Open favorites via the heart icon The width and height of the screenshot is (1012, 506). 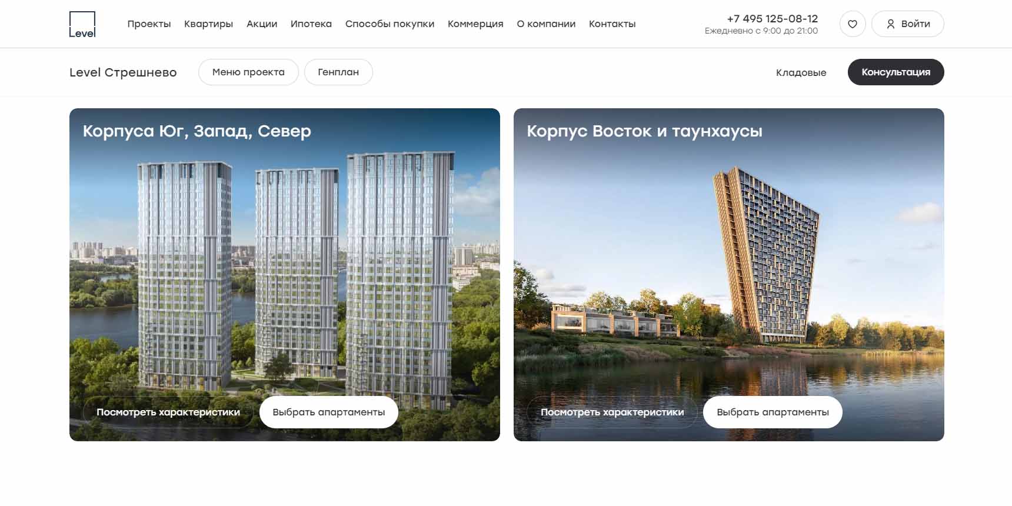point(853,24)
